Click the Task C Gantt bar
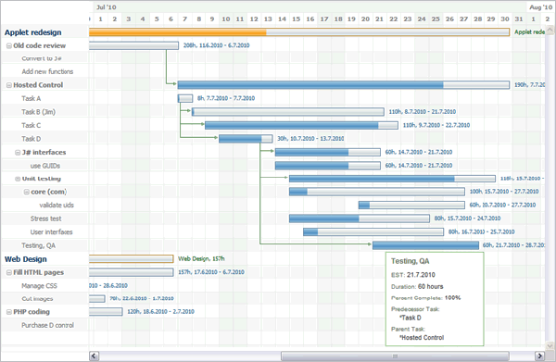556x362 pixels. pos(301,125)
